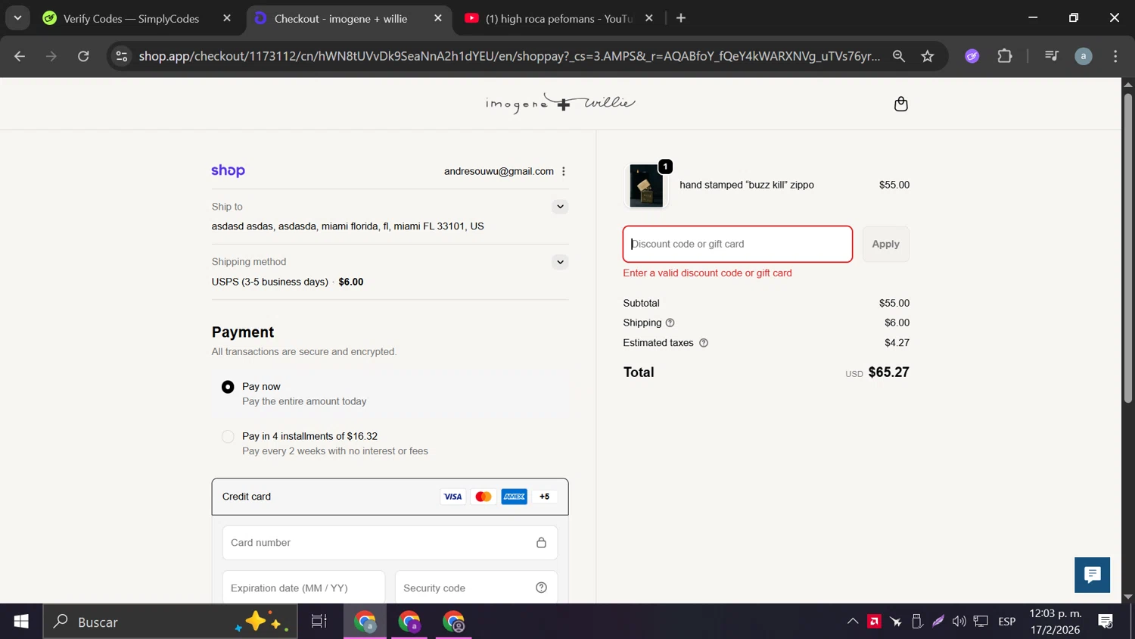The image size is (1135, 639).
Task: Select Pay in 4 installments option
Action: point(228,437)
